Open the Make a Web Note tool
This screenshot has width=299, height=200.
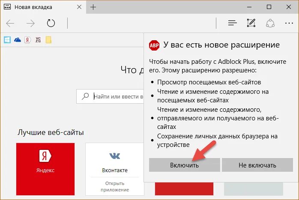251,23
